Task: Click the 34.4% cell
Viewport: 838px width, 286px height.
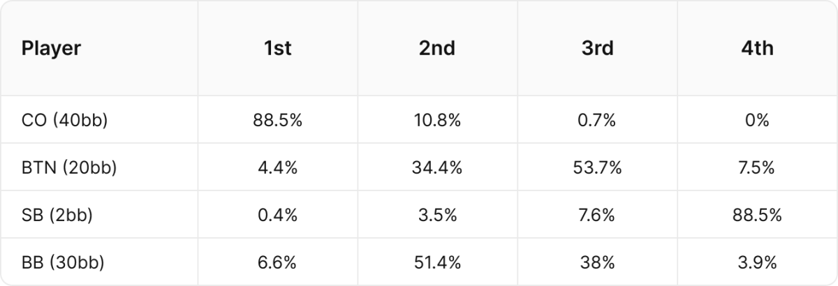Action: [x=437, y=168]
